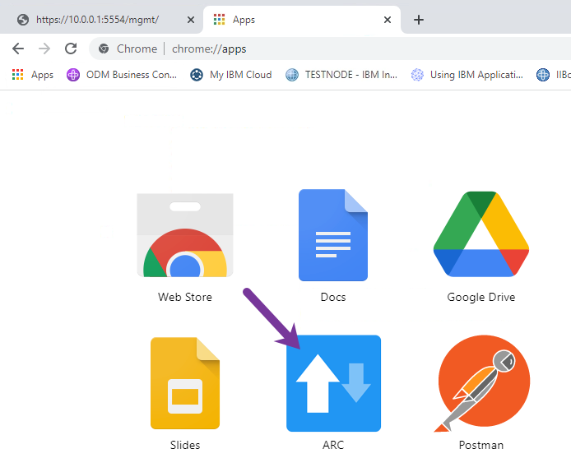
Task: Go back to the previous page
Action: (x=18, y=49)
